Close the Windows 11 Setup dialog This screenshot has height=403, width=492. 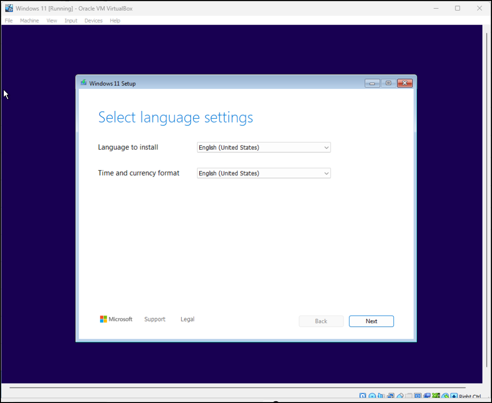point(405,83)
